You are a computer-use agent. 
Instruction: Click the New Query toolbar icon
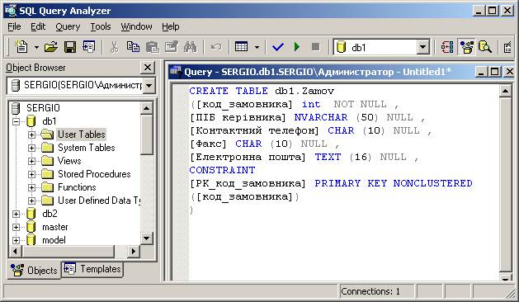pos(21,47)
